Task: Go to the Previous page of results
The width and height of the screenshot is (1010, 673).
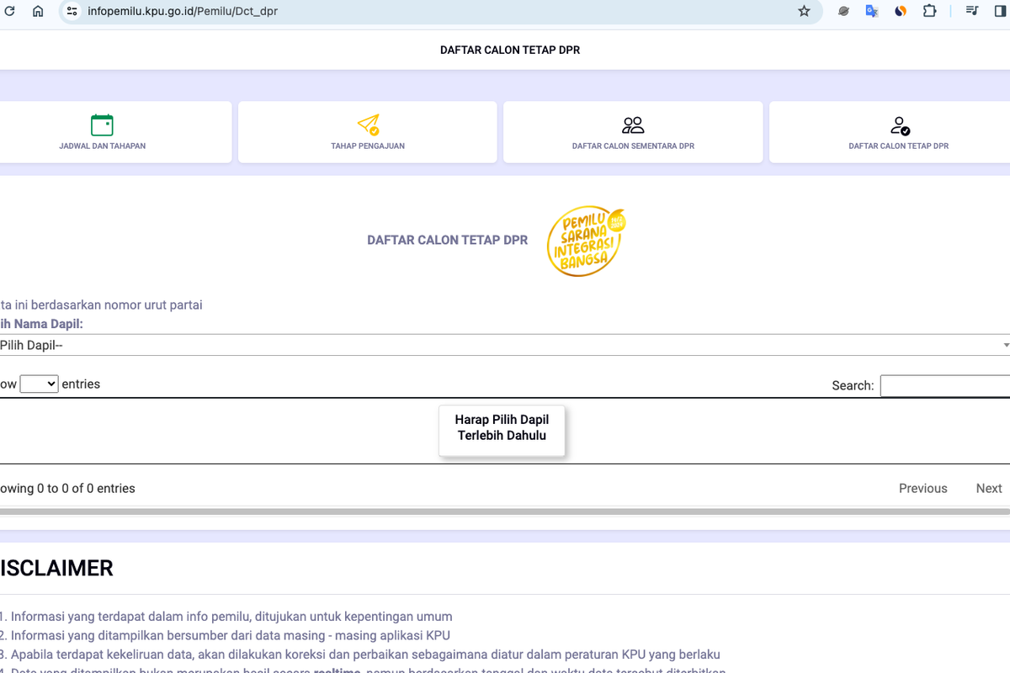Action: pyautogui.click(x=922, y=488)
